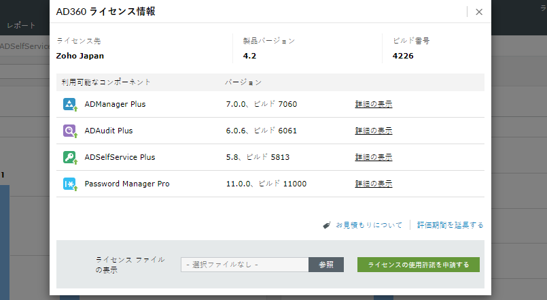Click the バージョン column header
Image resolution: width=547 pixels, height=300 pixels.
243,82
